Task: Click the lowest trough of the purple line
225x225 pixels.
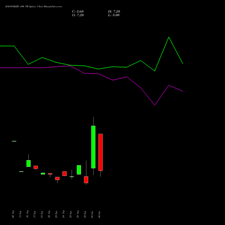Action: 155,105
